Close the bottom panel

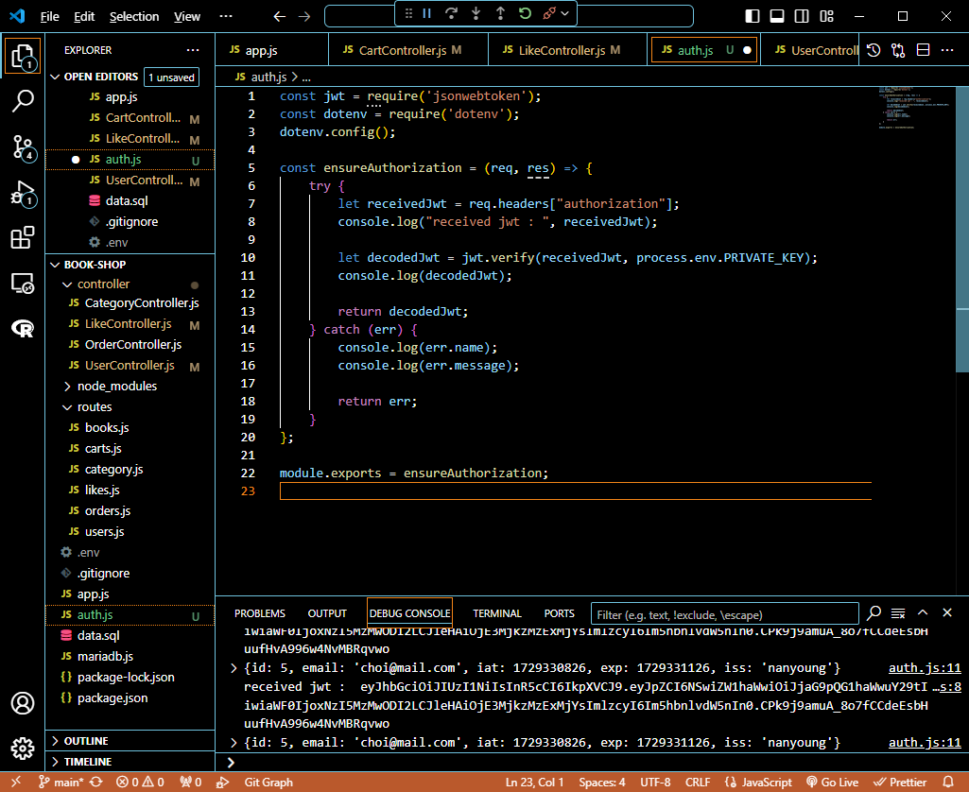tap(947, 612)
